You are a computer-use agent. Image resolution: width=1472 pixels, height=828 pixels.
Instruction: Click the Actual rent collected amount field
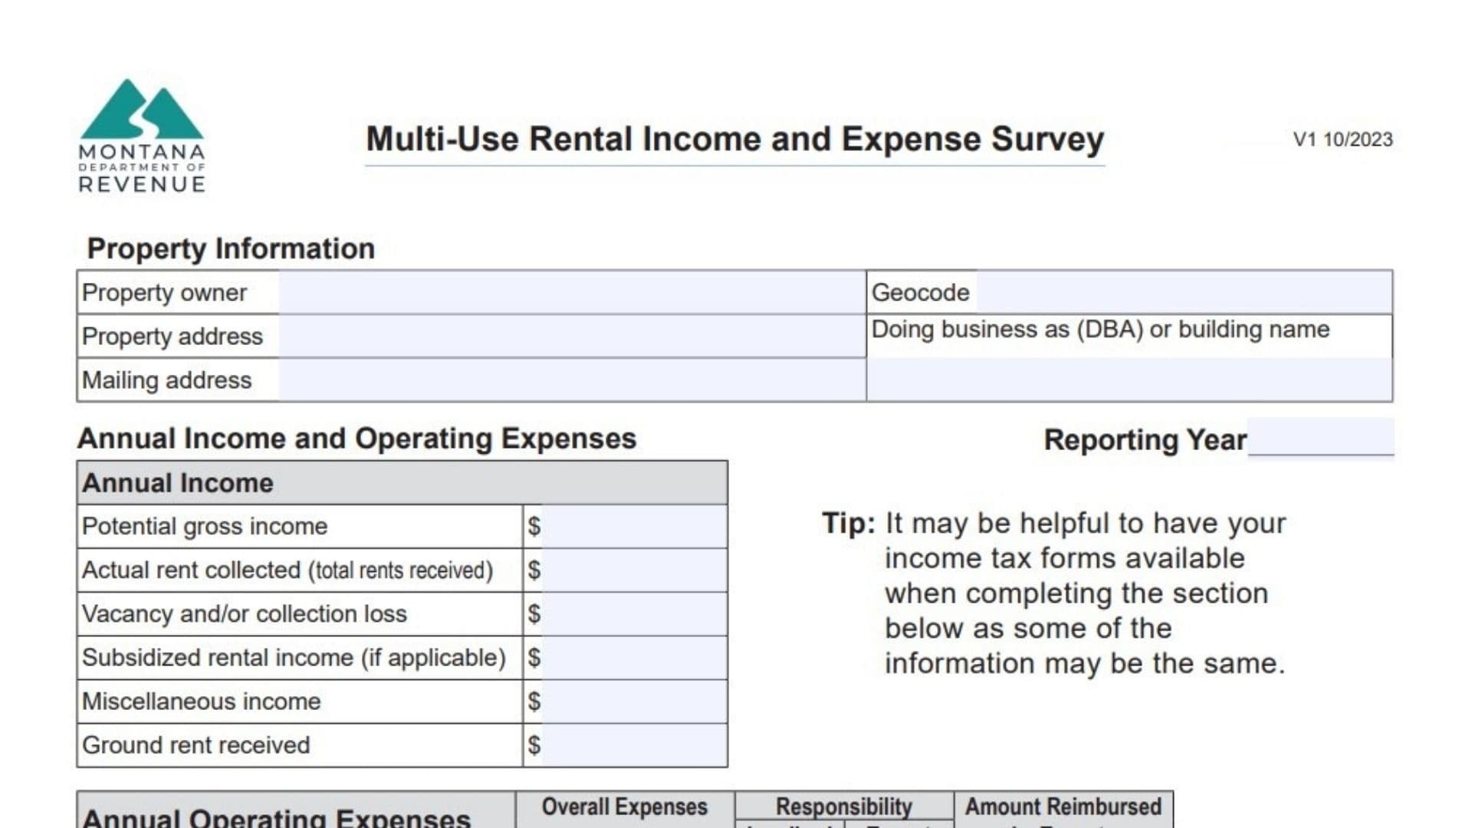point(634,570)
